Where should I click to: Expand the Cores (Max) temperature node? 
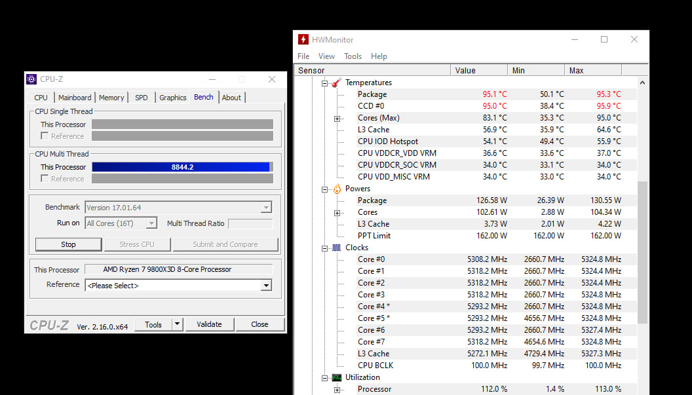point(337,119)
